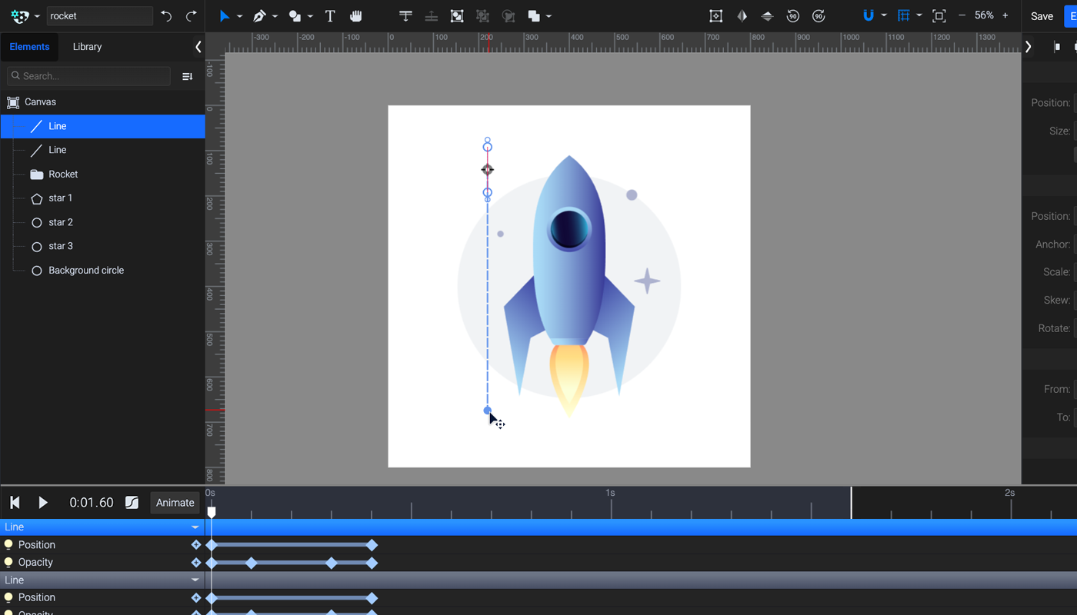1077x615 pixels.
Task: Switch to the Library tab
Action: [x=87, y=47]
